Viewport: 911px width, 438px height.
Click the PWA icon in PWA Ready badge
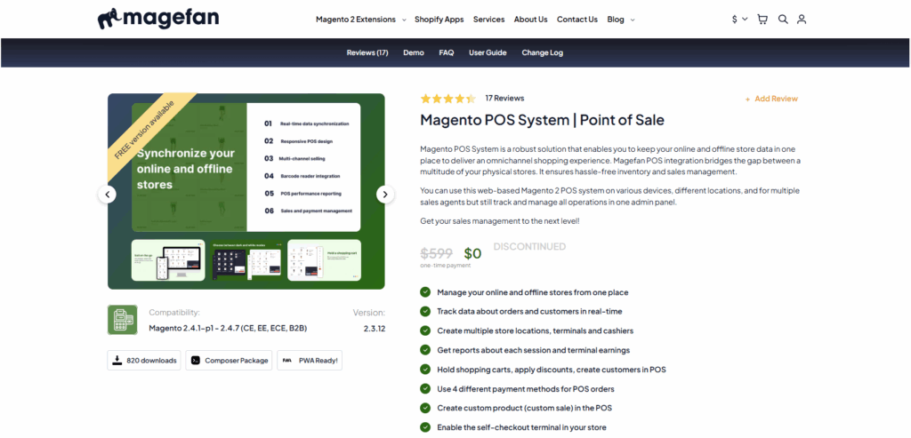pyautogui.click(x=287, y=361)
